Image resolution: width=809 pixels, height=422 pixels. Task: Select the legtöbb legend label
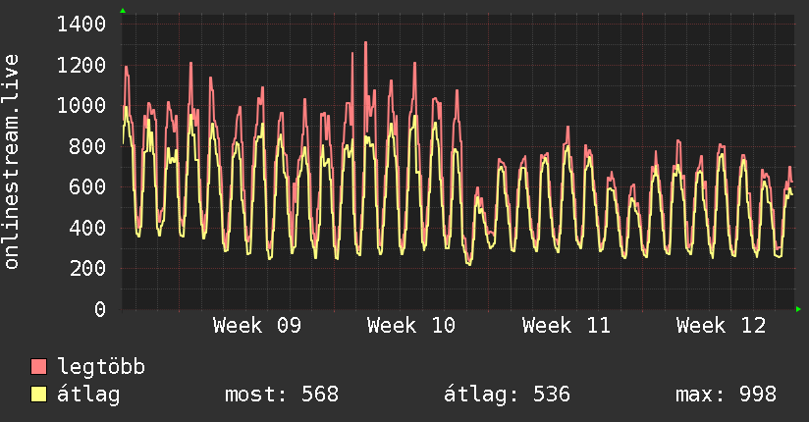point(101,367)
